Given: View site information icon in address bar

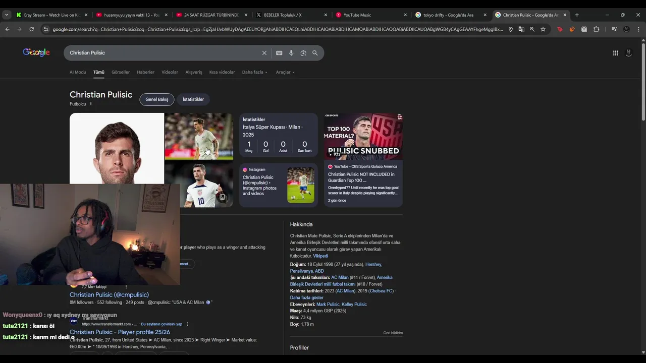Looking at the screenshot, I should pyautogui.click(x=46, y=29).
